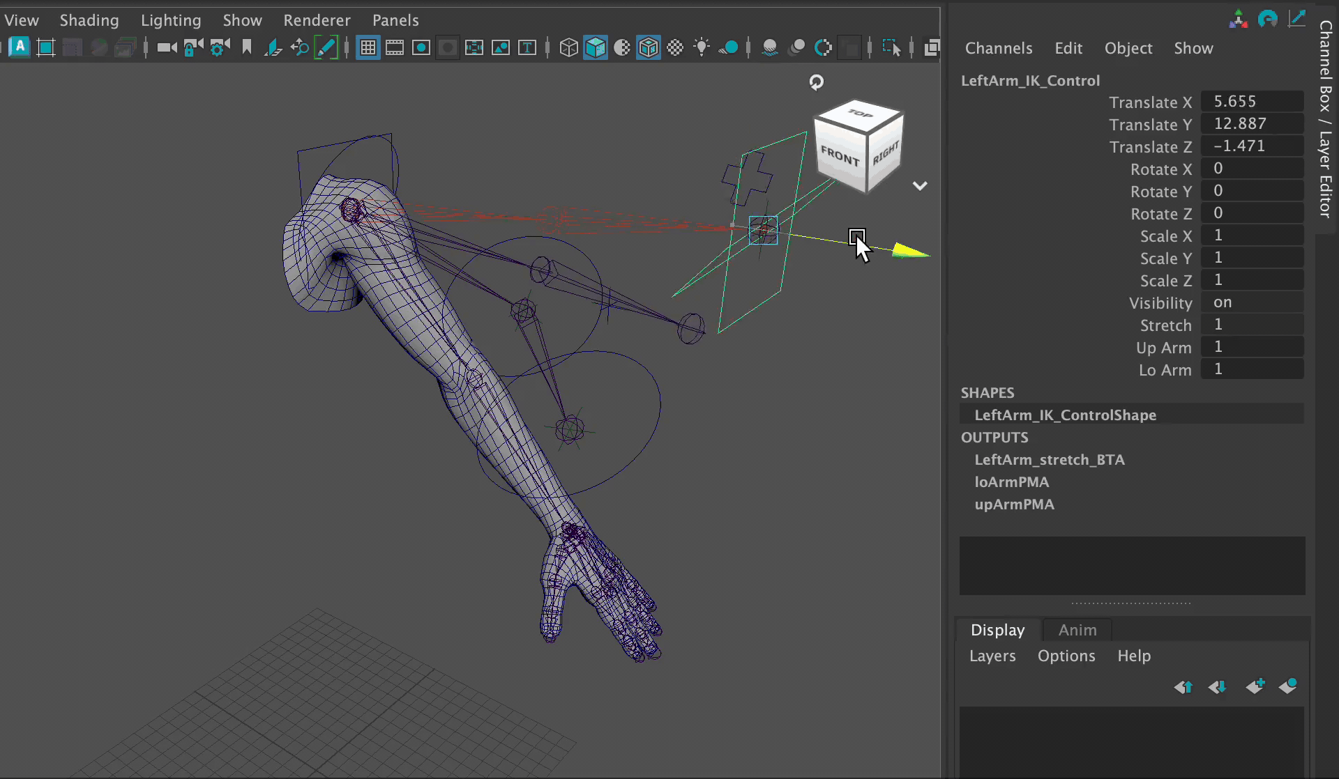Click Multisample Anti-aliasing ring icon
The image size is (1339, 779).
click(x=822, y=47)
